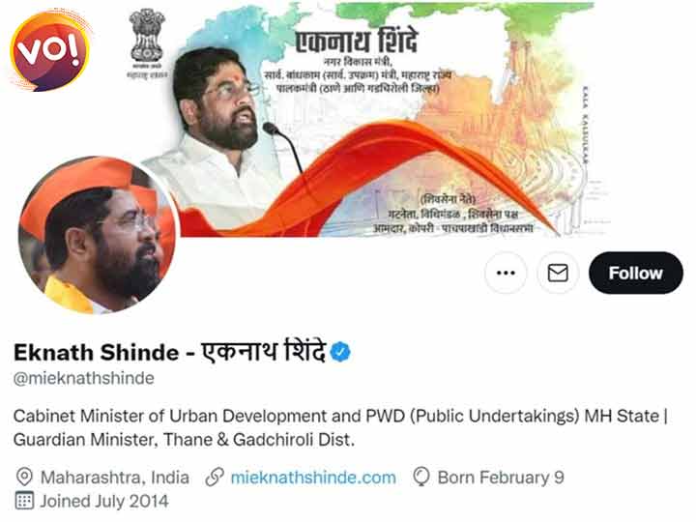
Task: Click the Eknath Shinde display name
Action: (x=169, y=352)
